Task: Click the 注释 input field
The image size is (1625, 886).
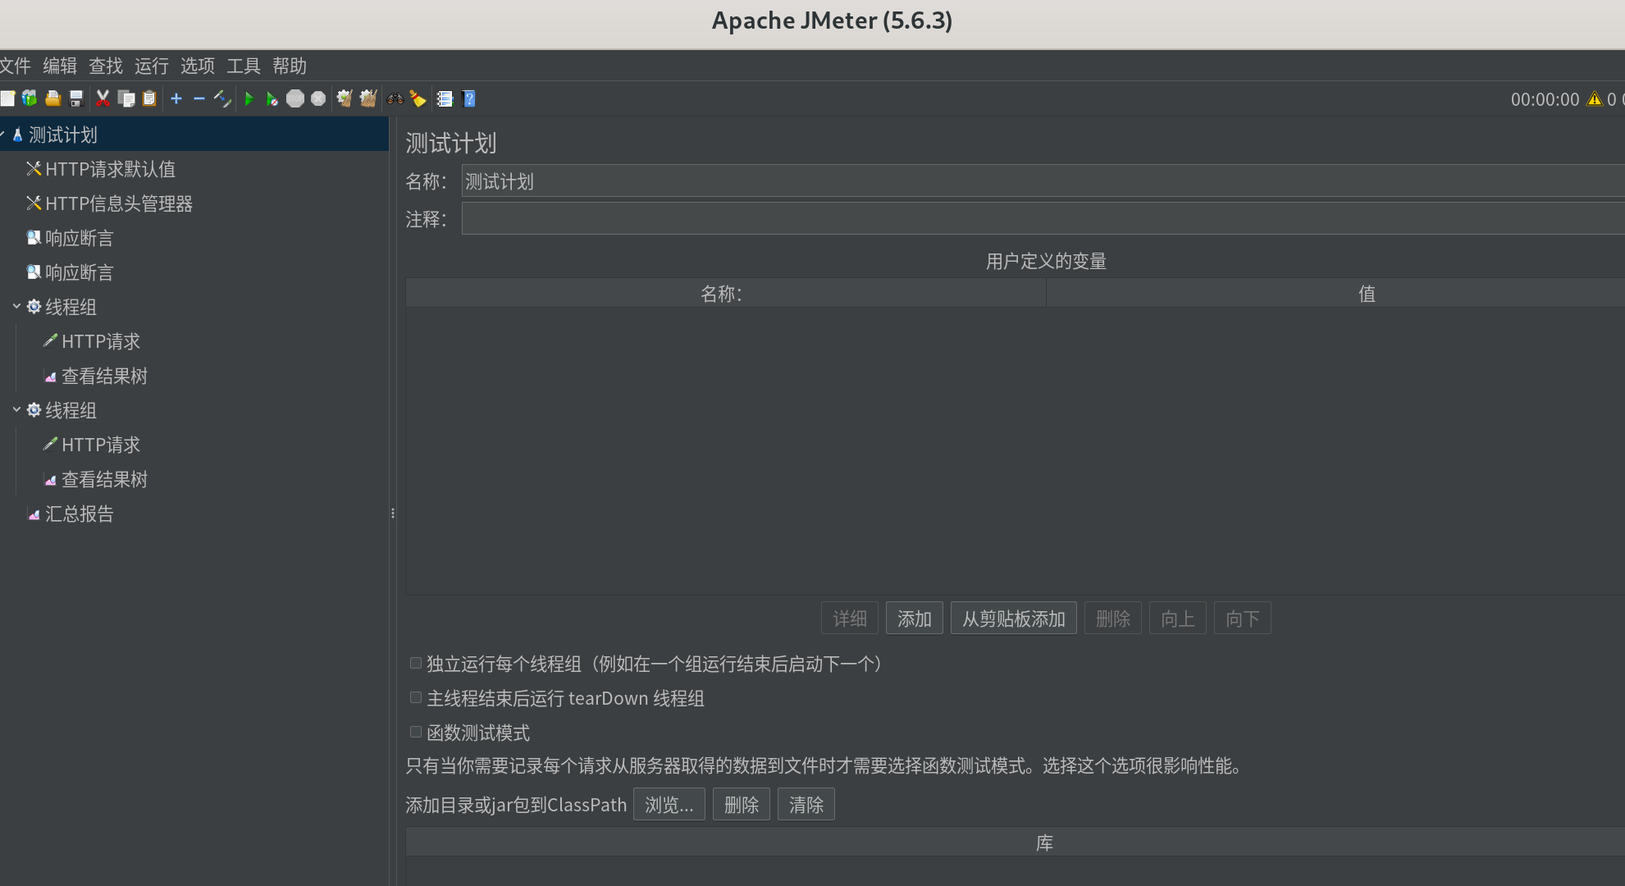Action: [1043, 219]
